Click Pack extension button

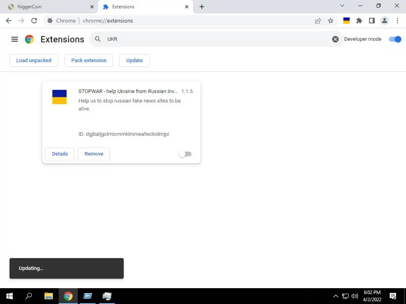pos(89,61)
